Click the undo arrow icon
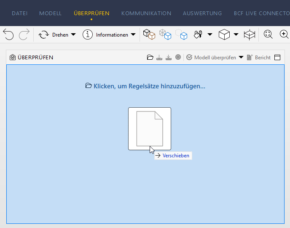Viewport: 290px width, 228px height. [8, 34]
